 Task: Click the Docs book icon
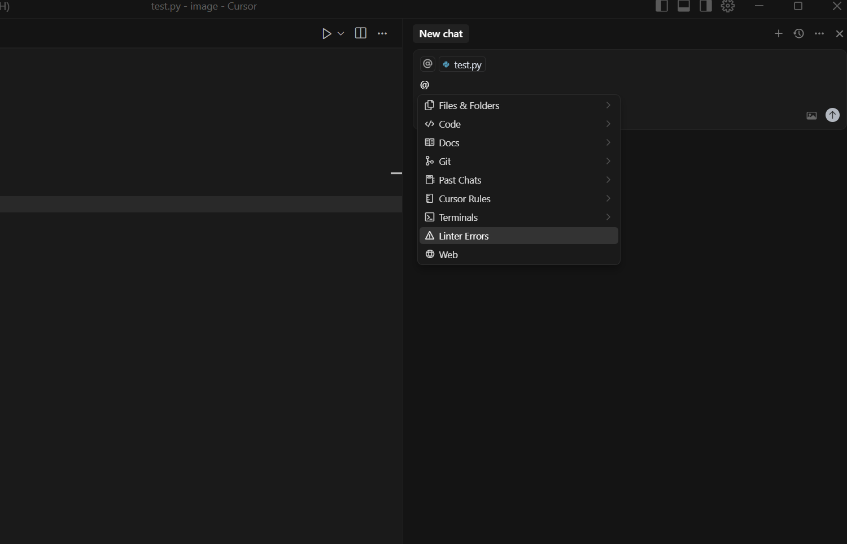[x=430, y=142]
